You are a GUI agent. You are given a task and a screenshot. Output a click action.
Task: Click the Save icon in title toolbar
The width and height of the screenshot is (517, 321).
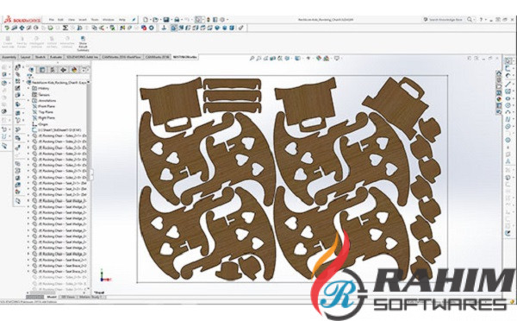pyautogui.click(x=165, y=20)
